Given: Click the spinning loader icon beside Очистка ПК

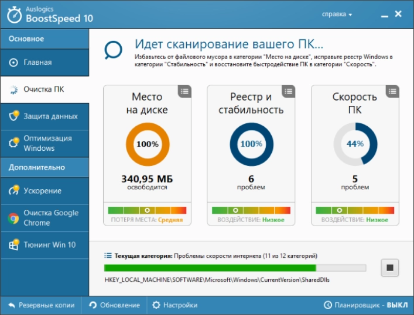Looking at the screenshot, I should tap(13, 89).
